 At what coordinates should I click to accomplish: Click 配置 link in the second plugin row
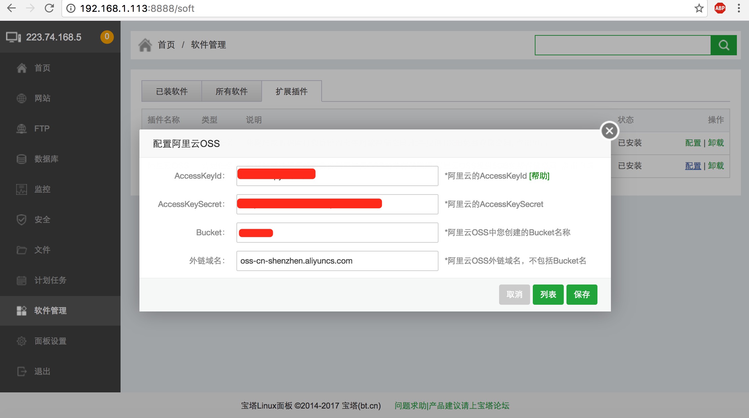click(693, 166)
